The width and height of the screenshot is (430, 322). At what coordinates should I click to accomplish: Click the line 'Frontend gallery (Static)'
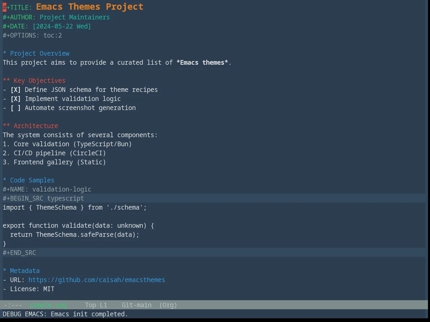[54, 162]
